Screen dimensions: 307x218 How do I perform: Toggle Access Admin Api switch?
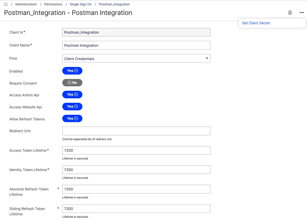pos(72,95)
